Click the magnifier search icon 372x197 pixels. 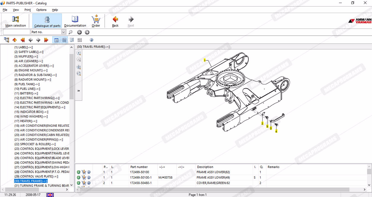tap(71, 32)
